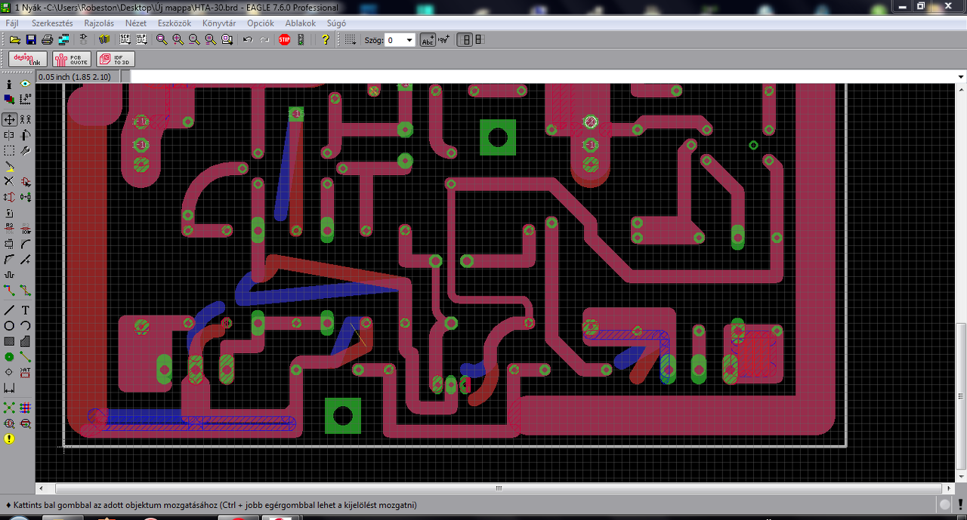
Task: Open the Display layers tool
Action: point(9,99)
